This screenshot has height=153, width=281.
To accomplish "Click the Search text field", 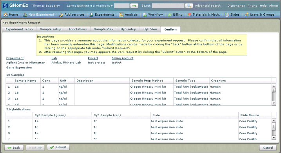I will pyautogui.click(x=168, y=6).
